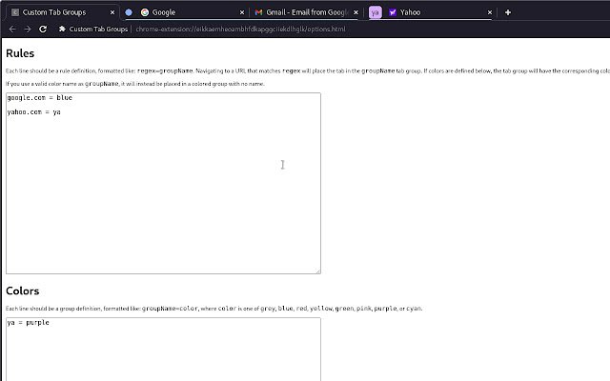The width and height of the screenshot is (610, 381).
Task: Close the Yahoo tab
Action: [x=489, y=12]
